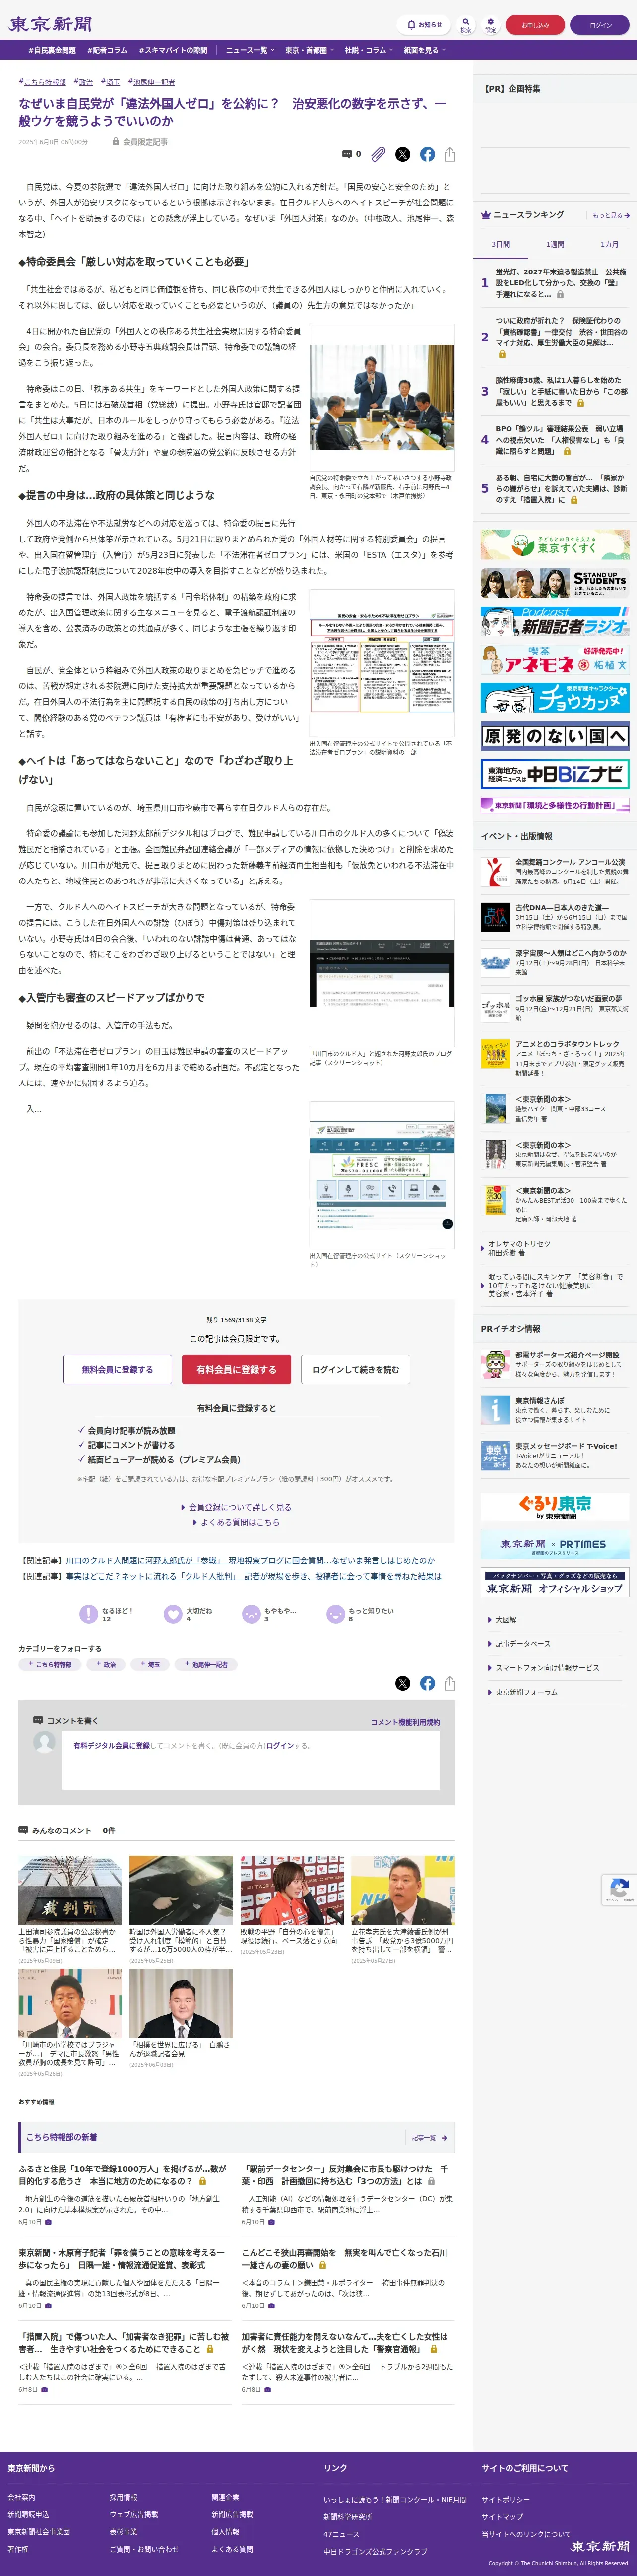Open #記者コラム nav item
The image size is (637, 2576).
tap(107, 50)
